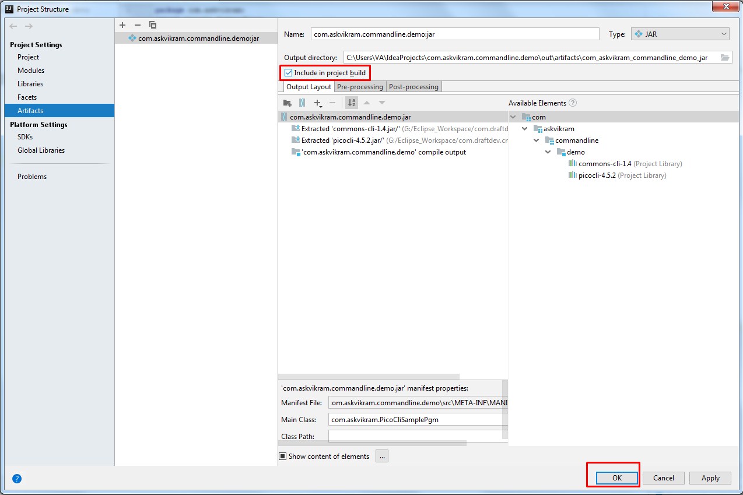
Task: Sort output layout elements alphabetically
Action: 351,102
